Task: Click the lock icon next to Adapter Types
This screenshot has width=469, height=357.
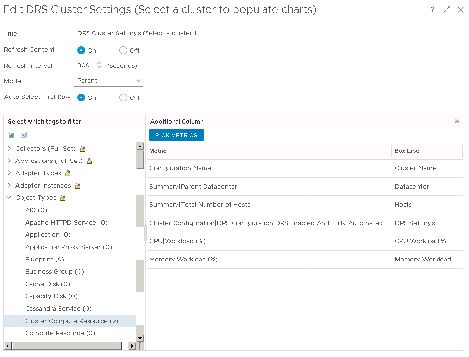Action: tap(68, 173)
